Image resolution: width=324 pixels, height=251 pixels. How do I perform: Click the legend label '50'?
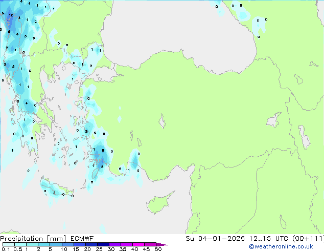tap(158, 249)
